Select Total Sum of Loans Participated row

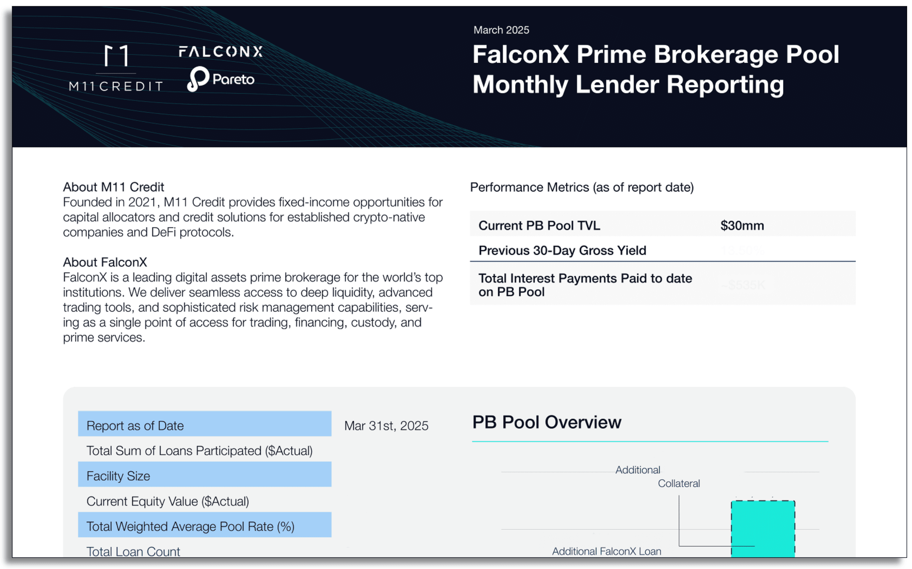204,451
